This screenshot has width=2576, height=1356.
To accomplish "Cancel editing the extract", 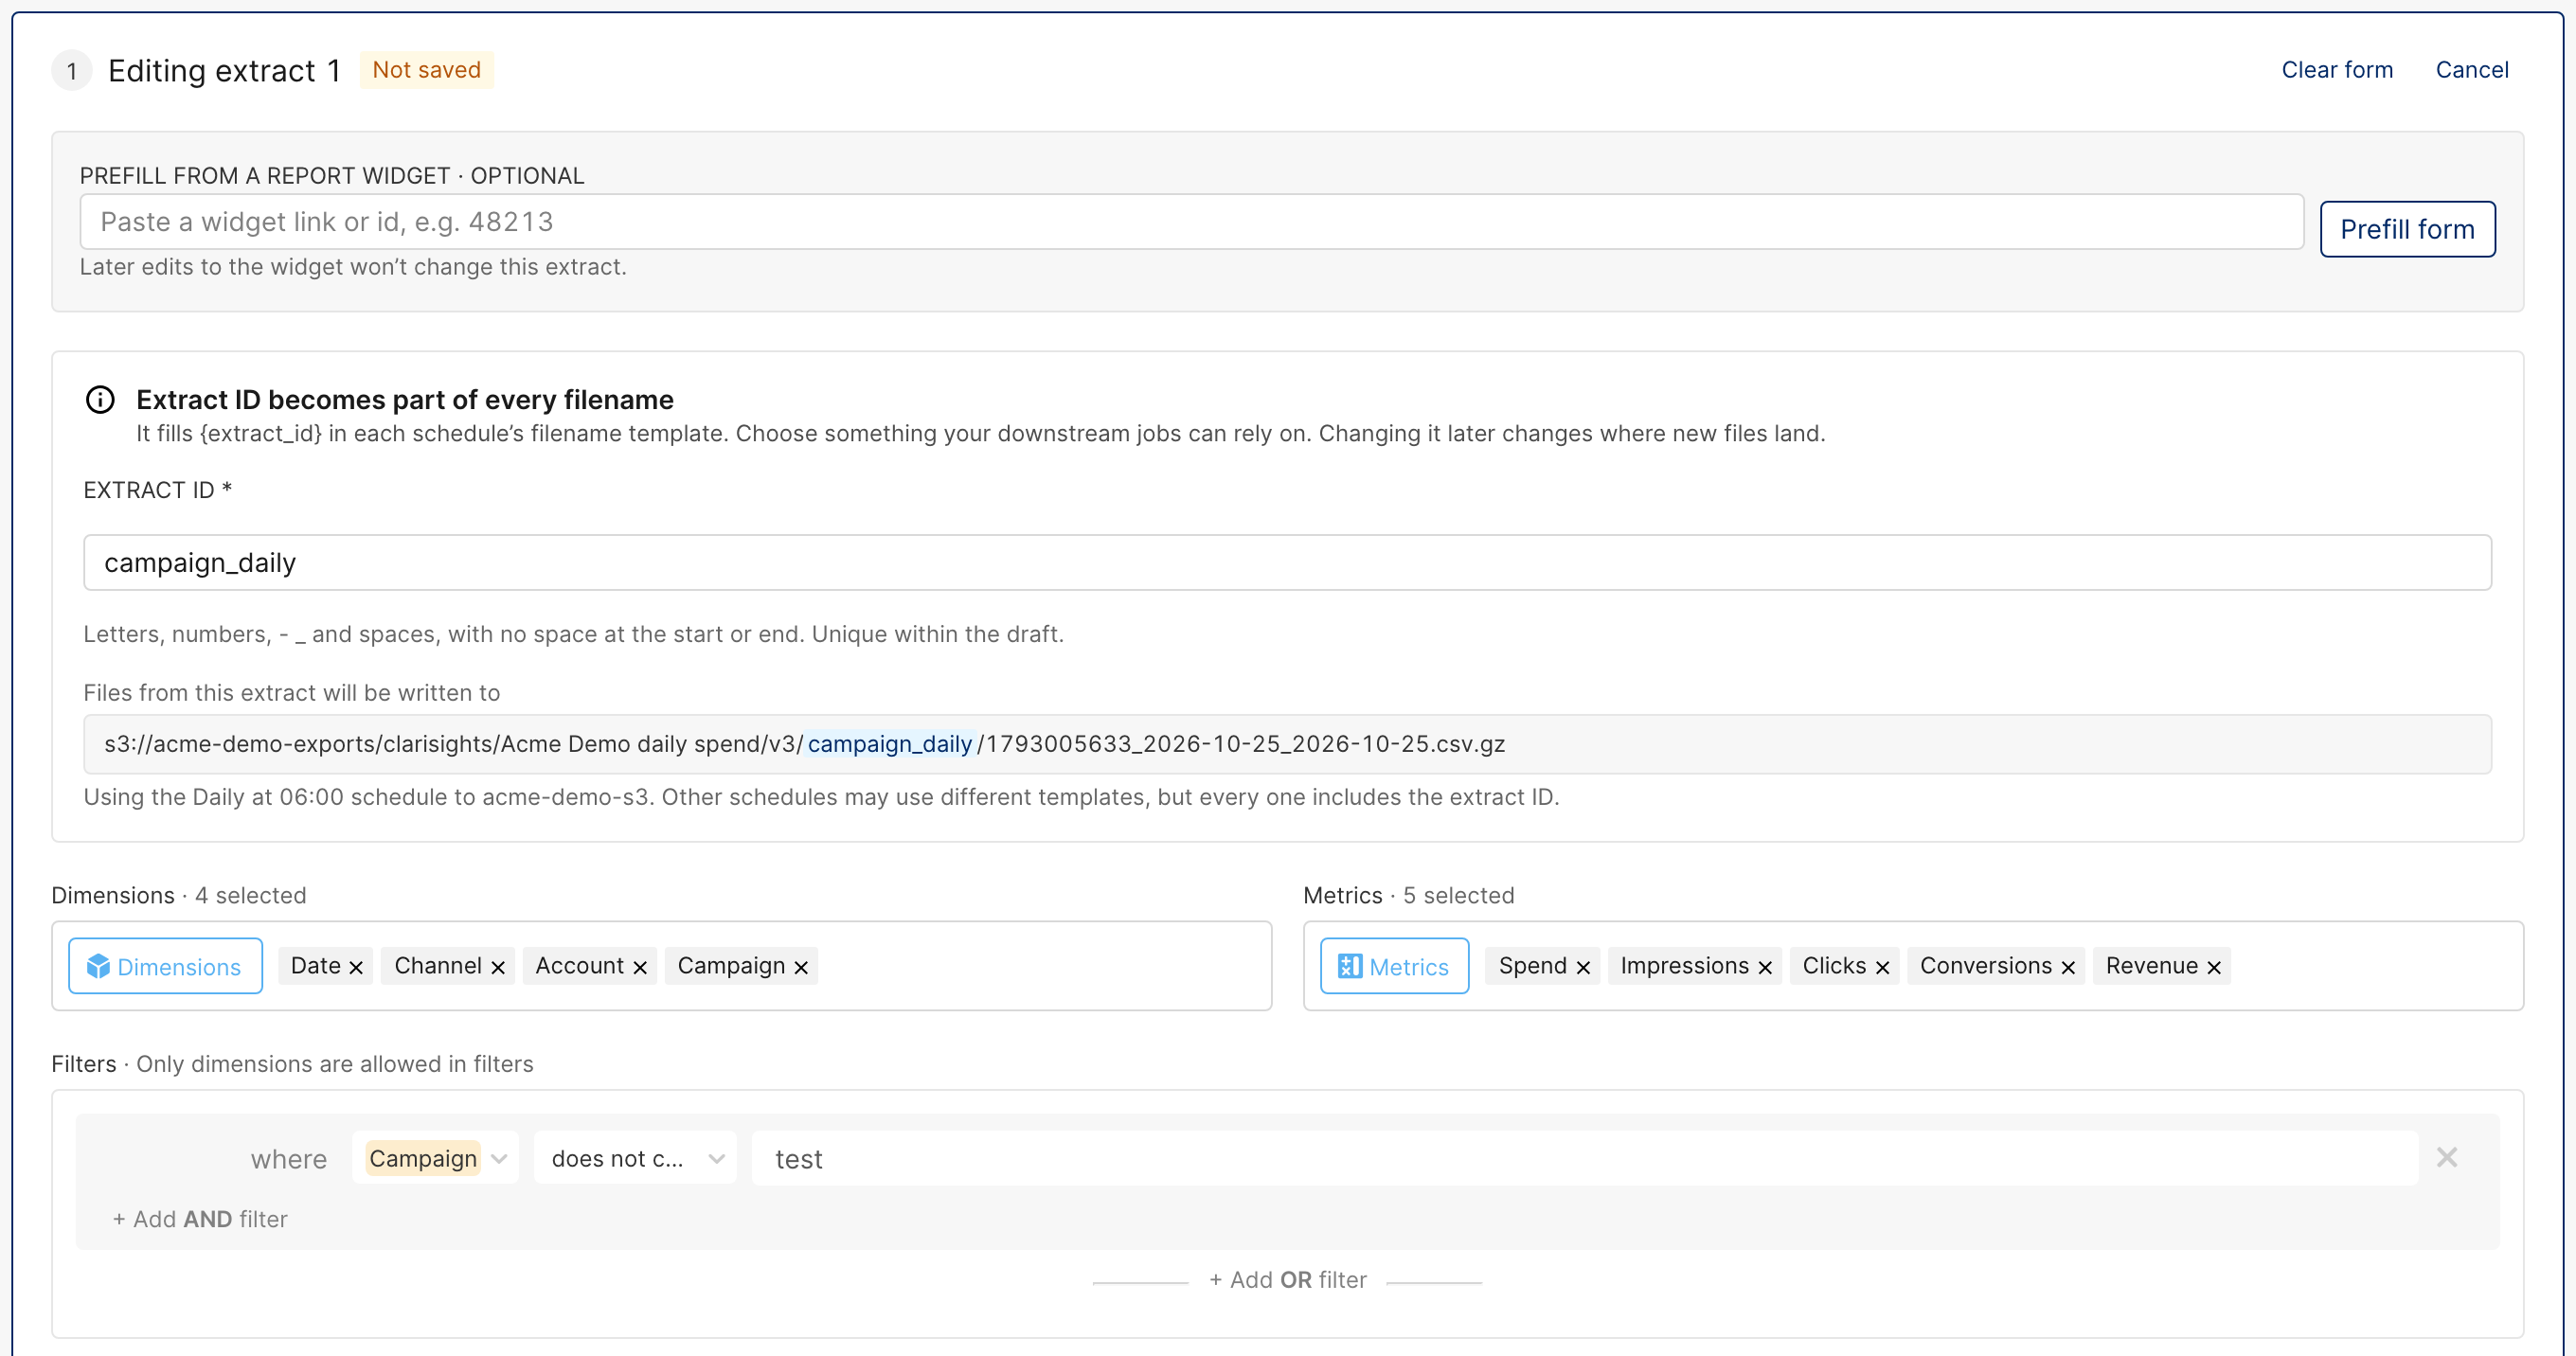I will tap(2471, 70).
